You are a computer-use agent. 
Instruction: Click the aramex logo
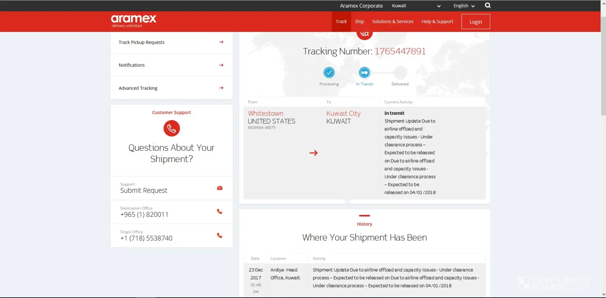134,21
